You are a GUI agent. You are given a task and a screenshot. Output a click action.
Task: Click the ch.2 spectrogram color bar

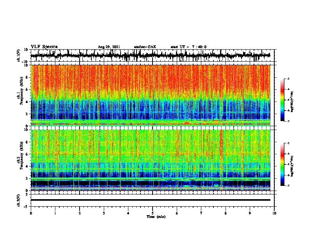tap(282, 164)
